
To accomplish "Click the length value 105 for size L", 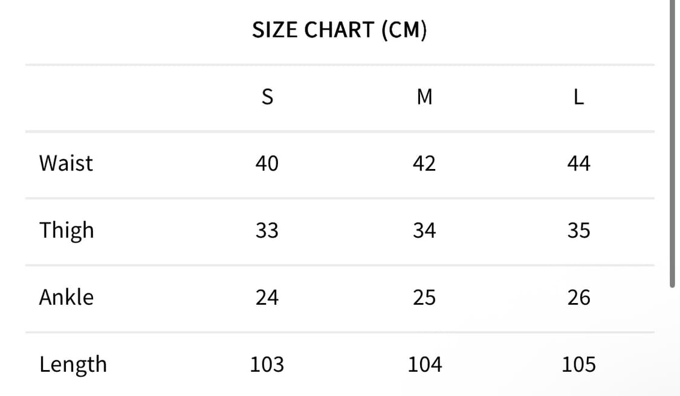I will click(578, 365).
